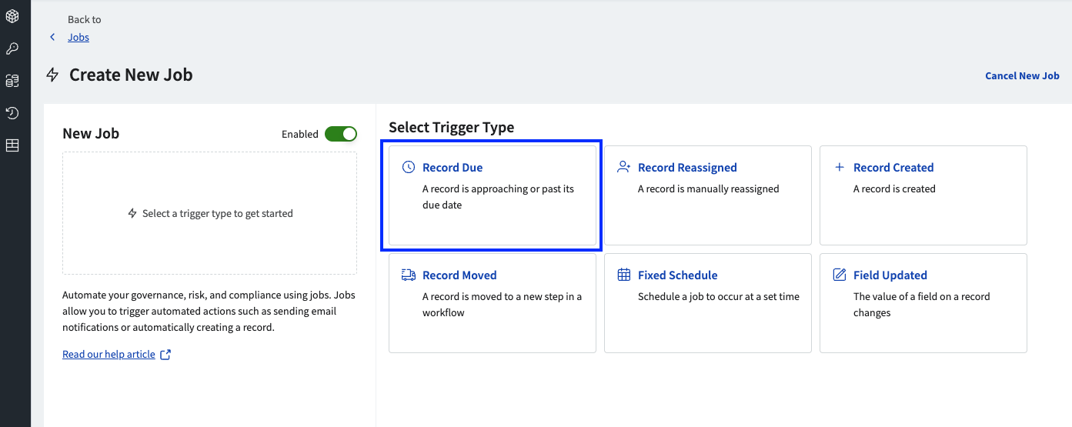Screen dimensions: 1072x427
Task: Click the back chevron arrow beside Jobs
Action: coord(52,38)
